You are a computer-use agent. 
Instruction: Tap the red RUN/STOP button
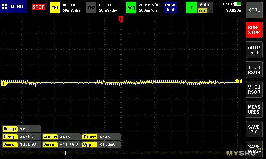tap(254, 30)
